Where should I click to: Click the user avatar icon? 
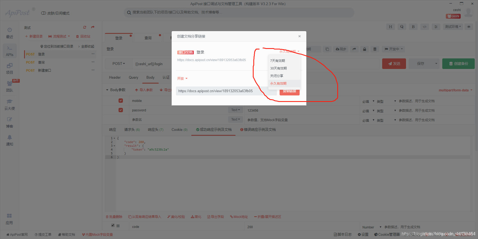pos(469,12)
